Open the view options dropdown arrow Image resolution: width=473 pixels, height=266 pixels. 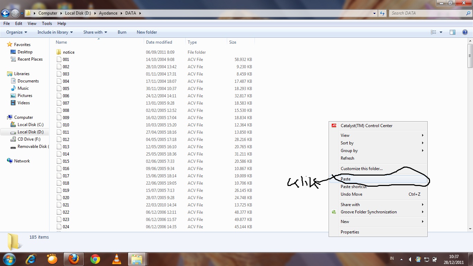pyautogui.click(x=441, y=32)
